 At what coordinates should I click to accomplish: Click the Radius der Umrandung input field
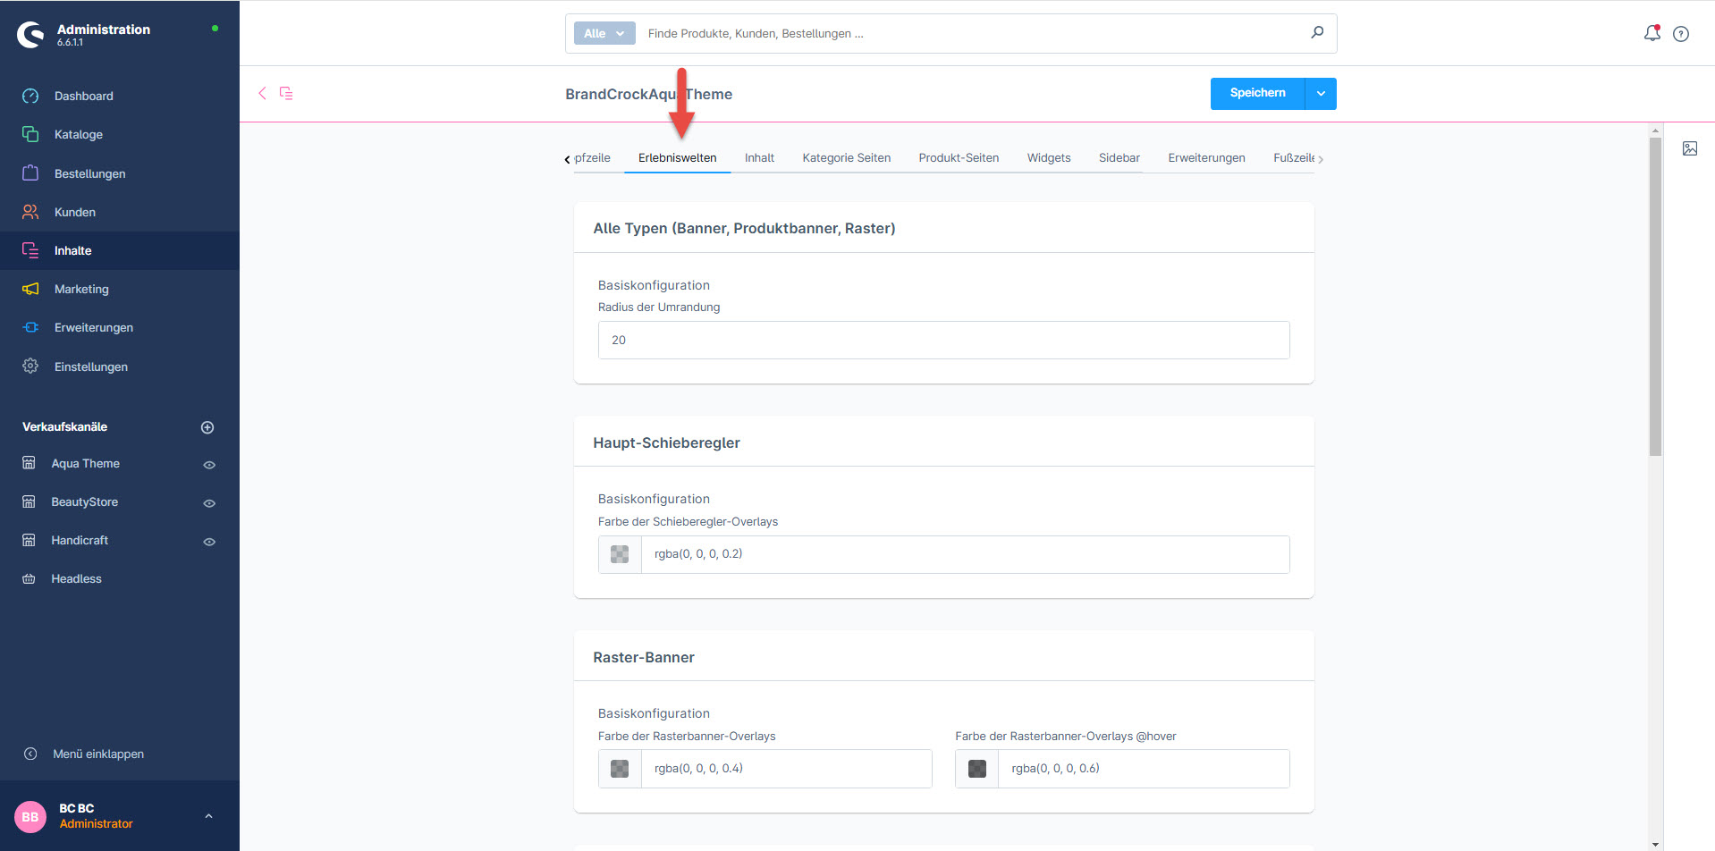[943, 340]
